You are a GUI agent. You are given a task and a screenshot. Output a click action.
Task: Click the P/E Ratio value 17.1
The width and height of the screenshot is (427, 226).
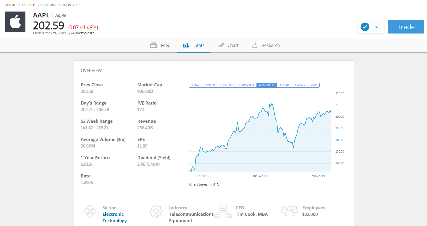[x=141, y=109]
